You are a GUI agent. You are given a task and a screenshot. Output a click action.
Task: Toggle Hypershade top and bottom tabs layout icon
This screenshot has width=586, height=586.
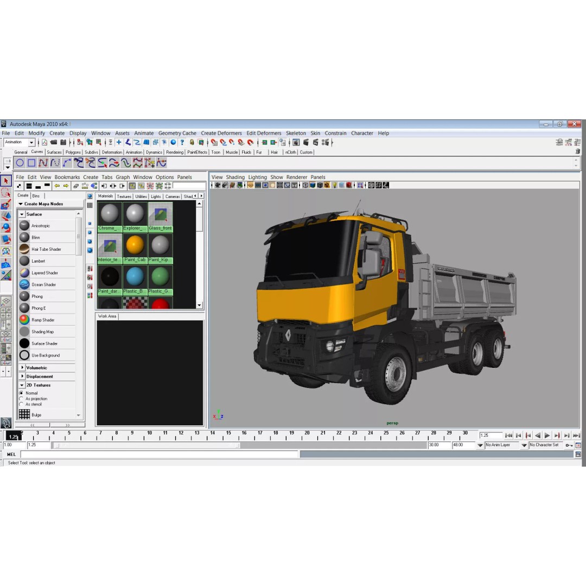tap(29, 186)
